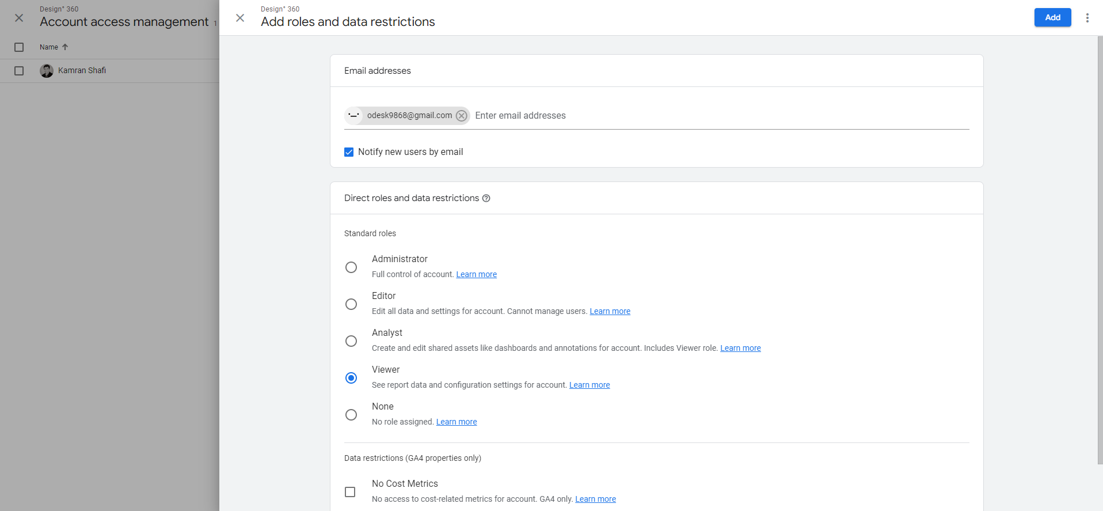The image size is (1103, 511).
Task: Open Learn more link for Editor
Action: tap(610, 311)
